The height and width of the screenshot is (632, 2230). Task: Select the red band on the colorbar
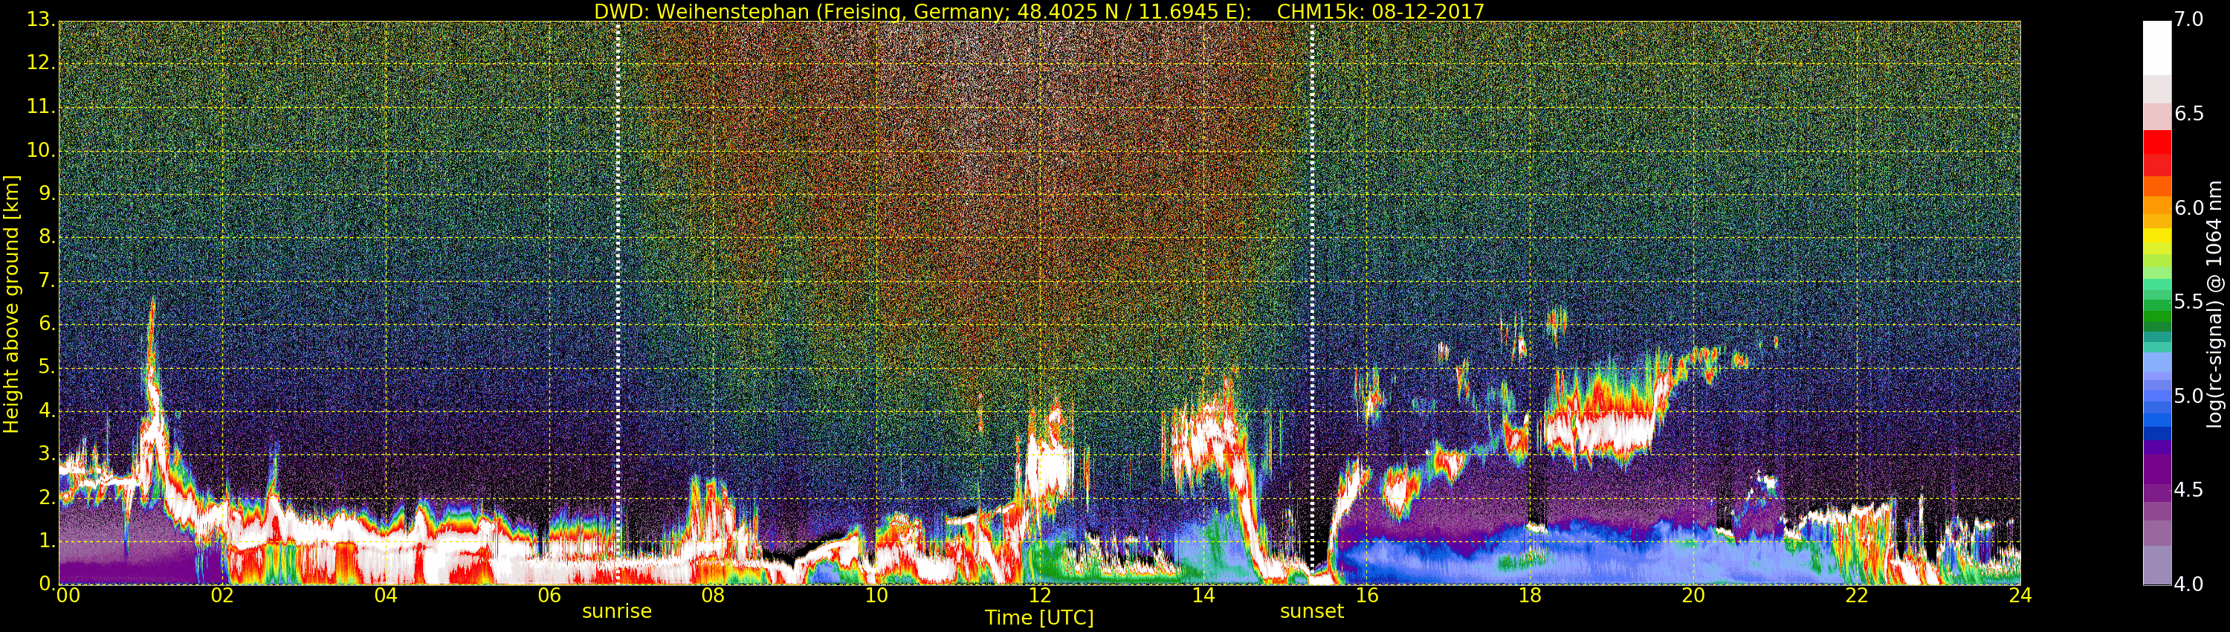(x=2156, y=143)
